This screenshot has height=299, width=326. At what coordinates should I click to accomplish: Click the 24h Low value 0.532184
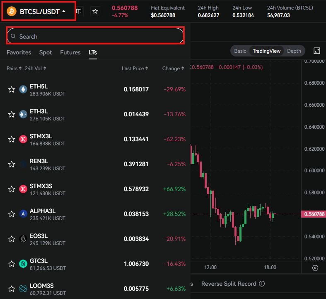click(x=243, y=15)
